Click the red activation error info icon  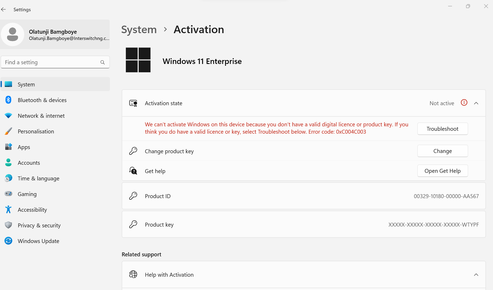(x=464, y=103)
